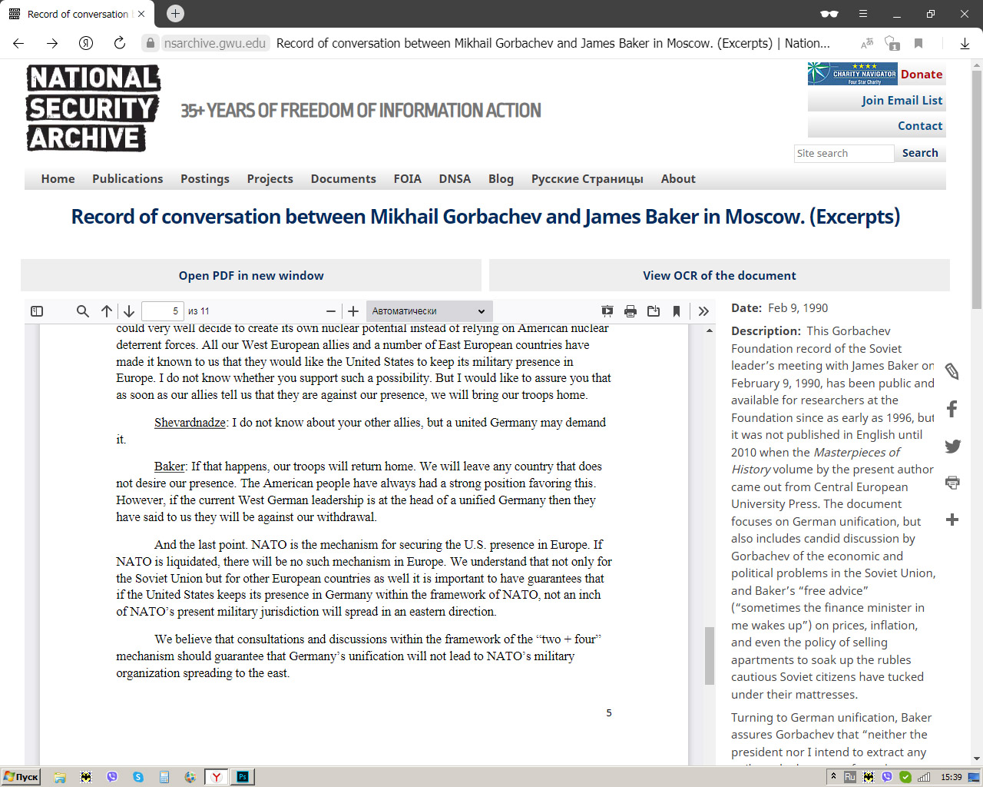This screenshot has height=787, width=983.
Task: Close the Record of conversation tab
Action: pos(141,14)
